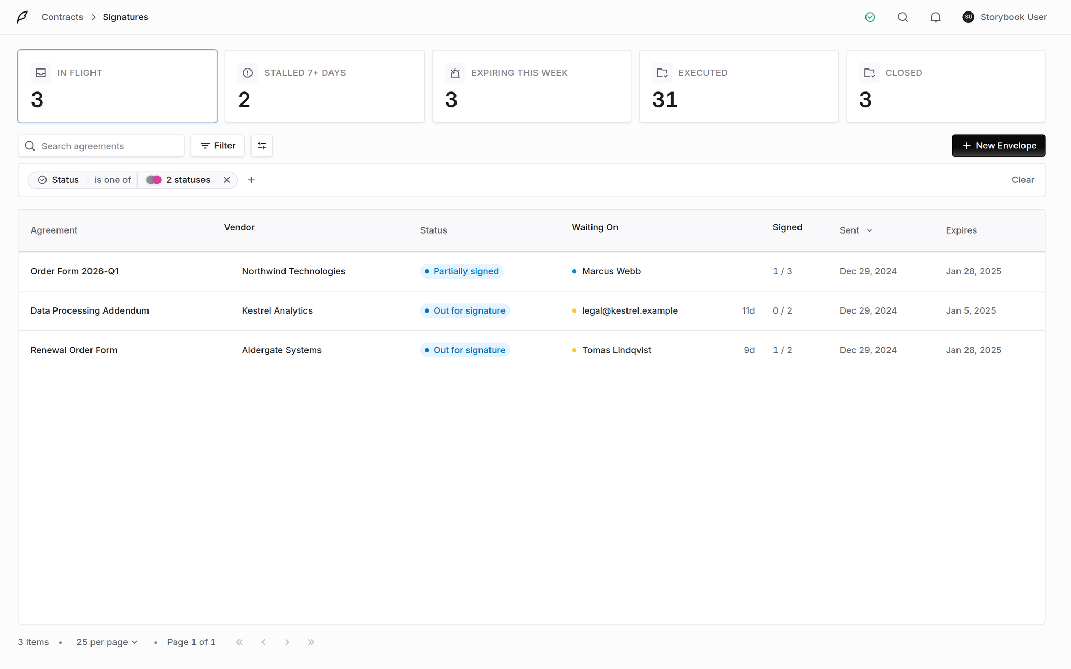
Task: Change the 'is one of' operator
Action: (x=112, y=180)
